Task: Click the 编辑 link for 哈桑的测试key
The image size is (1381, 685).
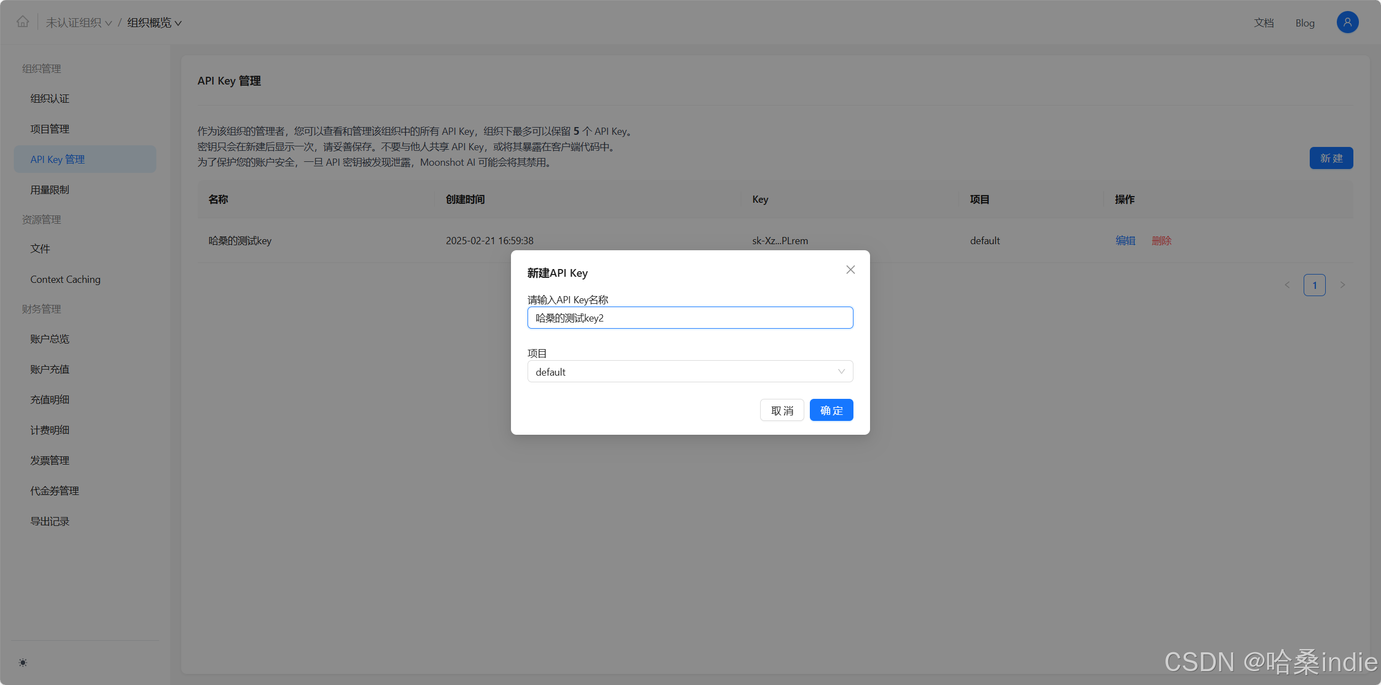Action: [x=1125, y=241]
